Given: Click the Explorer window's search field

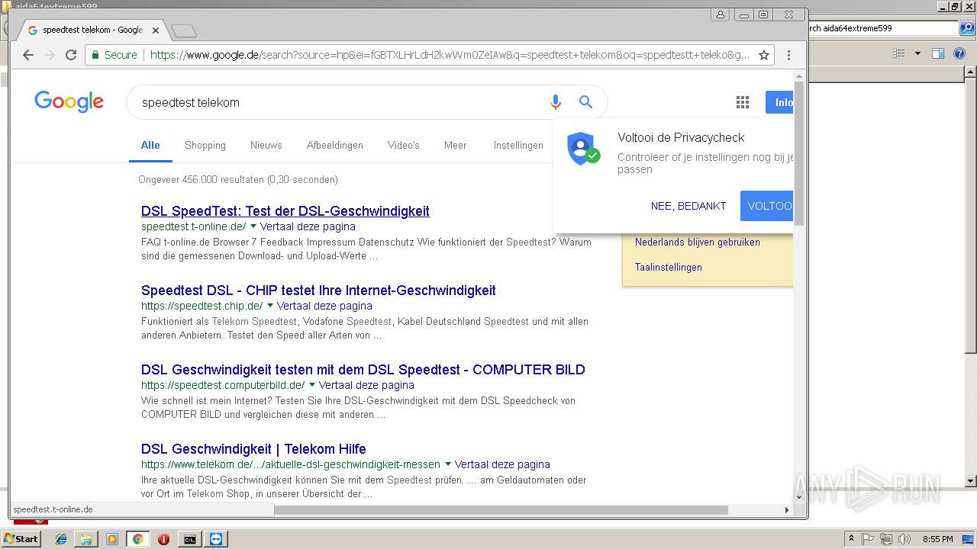Looking at the screenshot, I should tap(882, 28).
